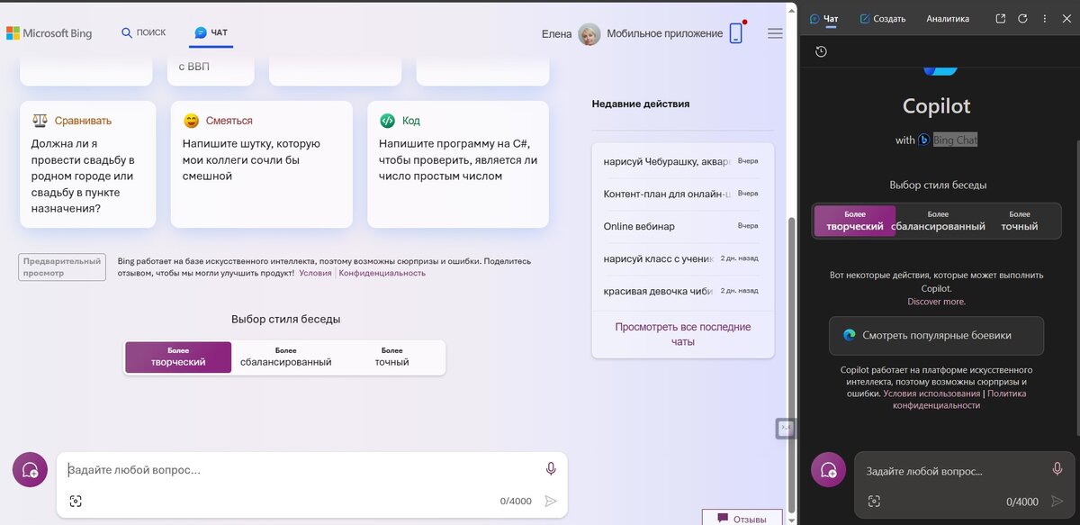Open the Bing hamburger menu
1080x525 pixels.
775,33
